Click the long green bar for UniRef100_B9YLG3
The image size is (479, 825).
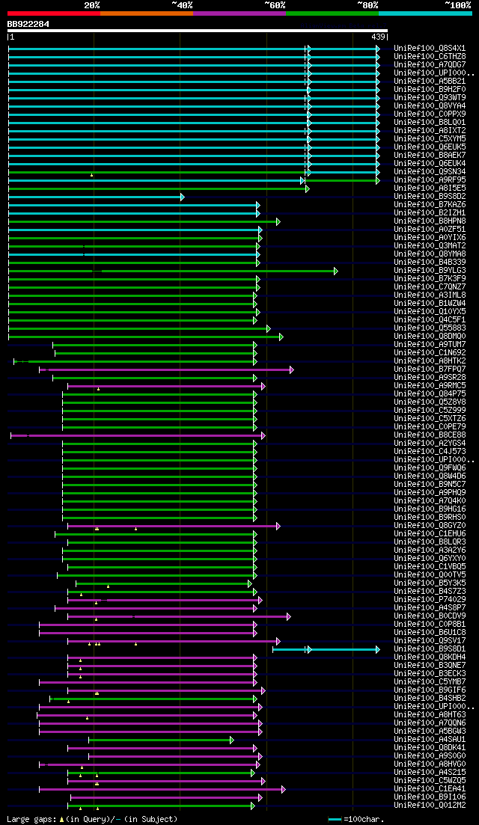(173, 271)
